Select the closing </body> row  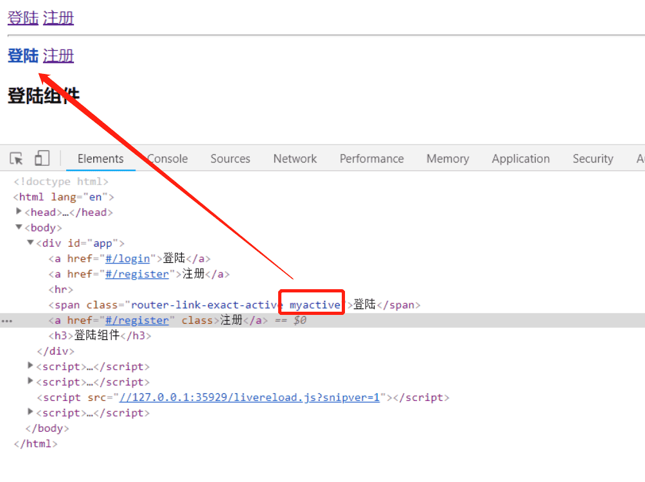(x=48, y=429)
